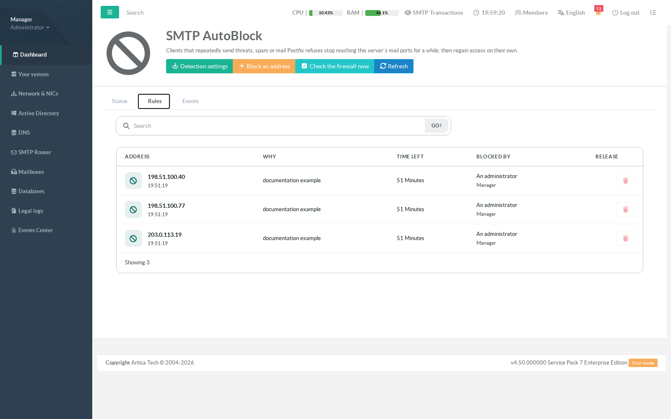Switch to the Status tab
Screen dimensions: 671x419
120,101
